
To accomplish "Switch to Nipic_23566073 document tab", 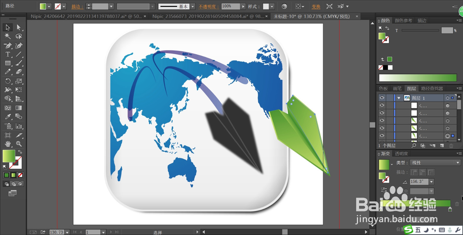I will pos(208,17).
